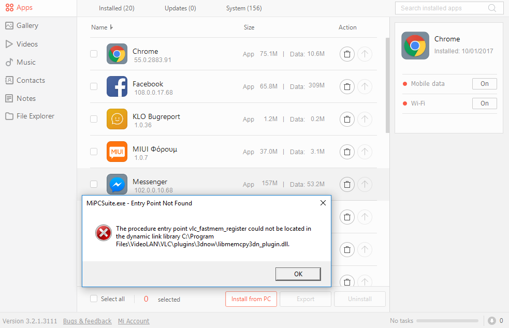Open the Notes section
This screenshot has height=328, width=509.
[20, 98]
